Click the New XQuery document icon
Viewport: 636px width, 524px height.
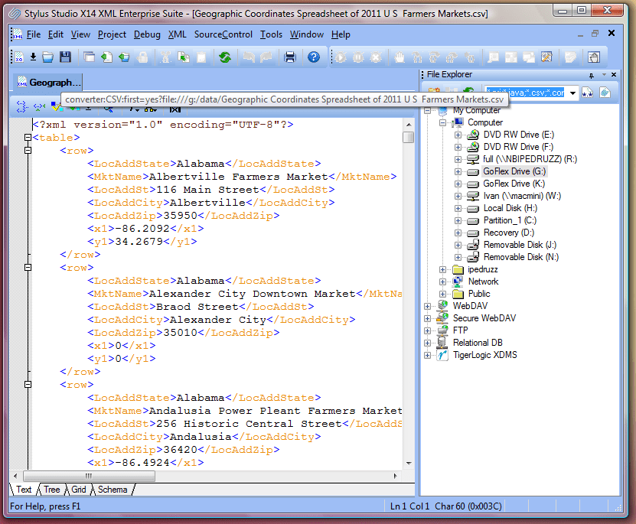click(x=18, y=57)
